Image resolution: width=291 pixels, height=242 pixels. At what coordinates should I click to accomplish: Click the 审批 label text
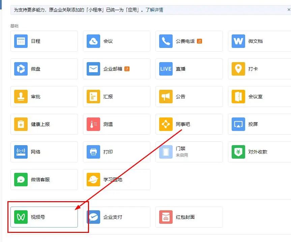[36, 97]
